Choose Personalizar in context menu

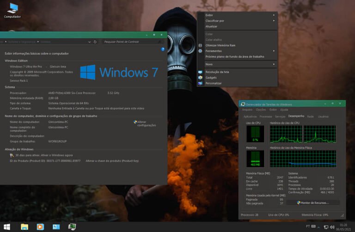(x=237, y=83)
